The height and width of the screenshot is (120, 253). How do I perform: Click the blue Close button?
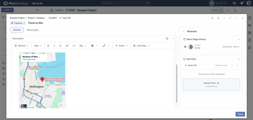click(x=240, y=114)
